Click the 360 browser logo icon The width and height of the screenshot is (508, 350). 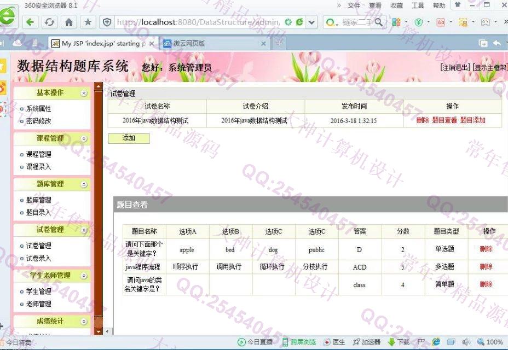(x=7, y=15)
